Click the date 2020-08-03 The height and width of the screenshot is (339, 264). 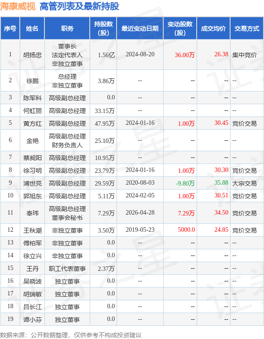pos(140,182)
